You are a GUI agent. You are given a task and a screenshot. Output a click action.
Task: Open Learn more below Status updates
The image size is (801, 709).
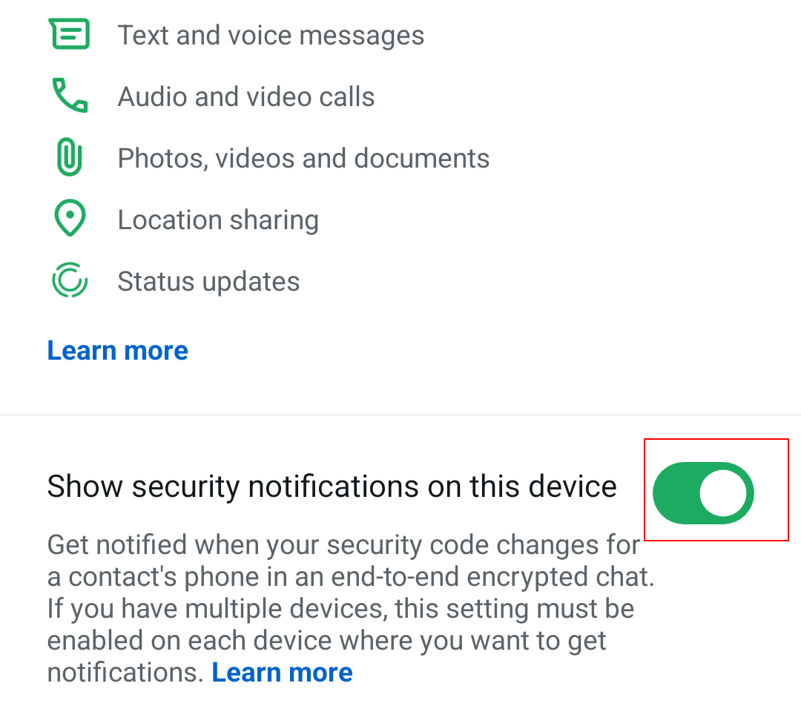tap(117, 350)
